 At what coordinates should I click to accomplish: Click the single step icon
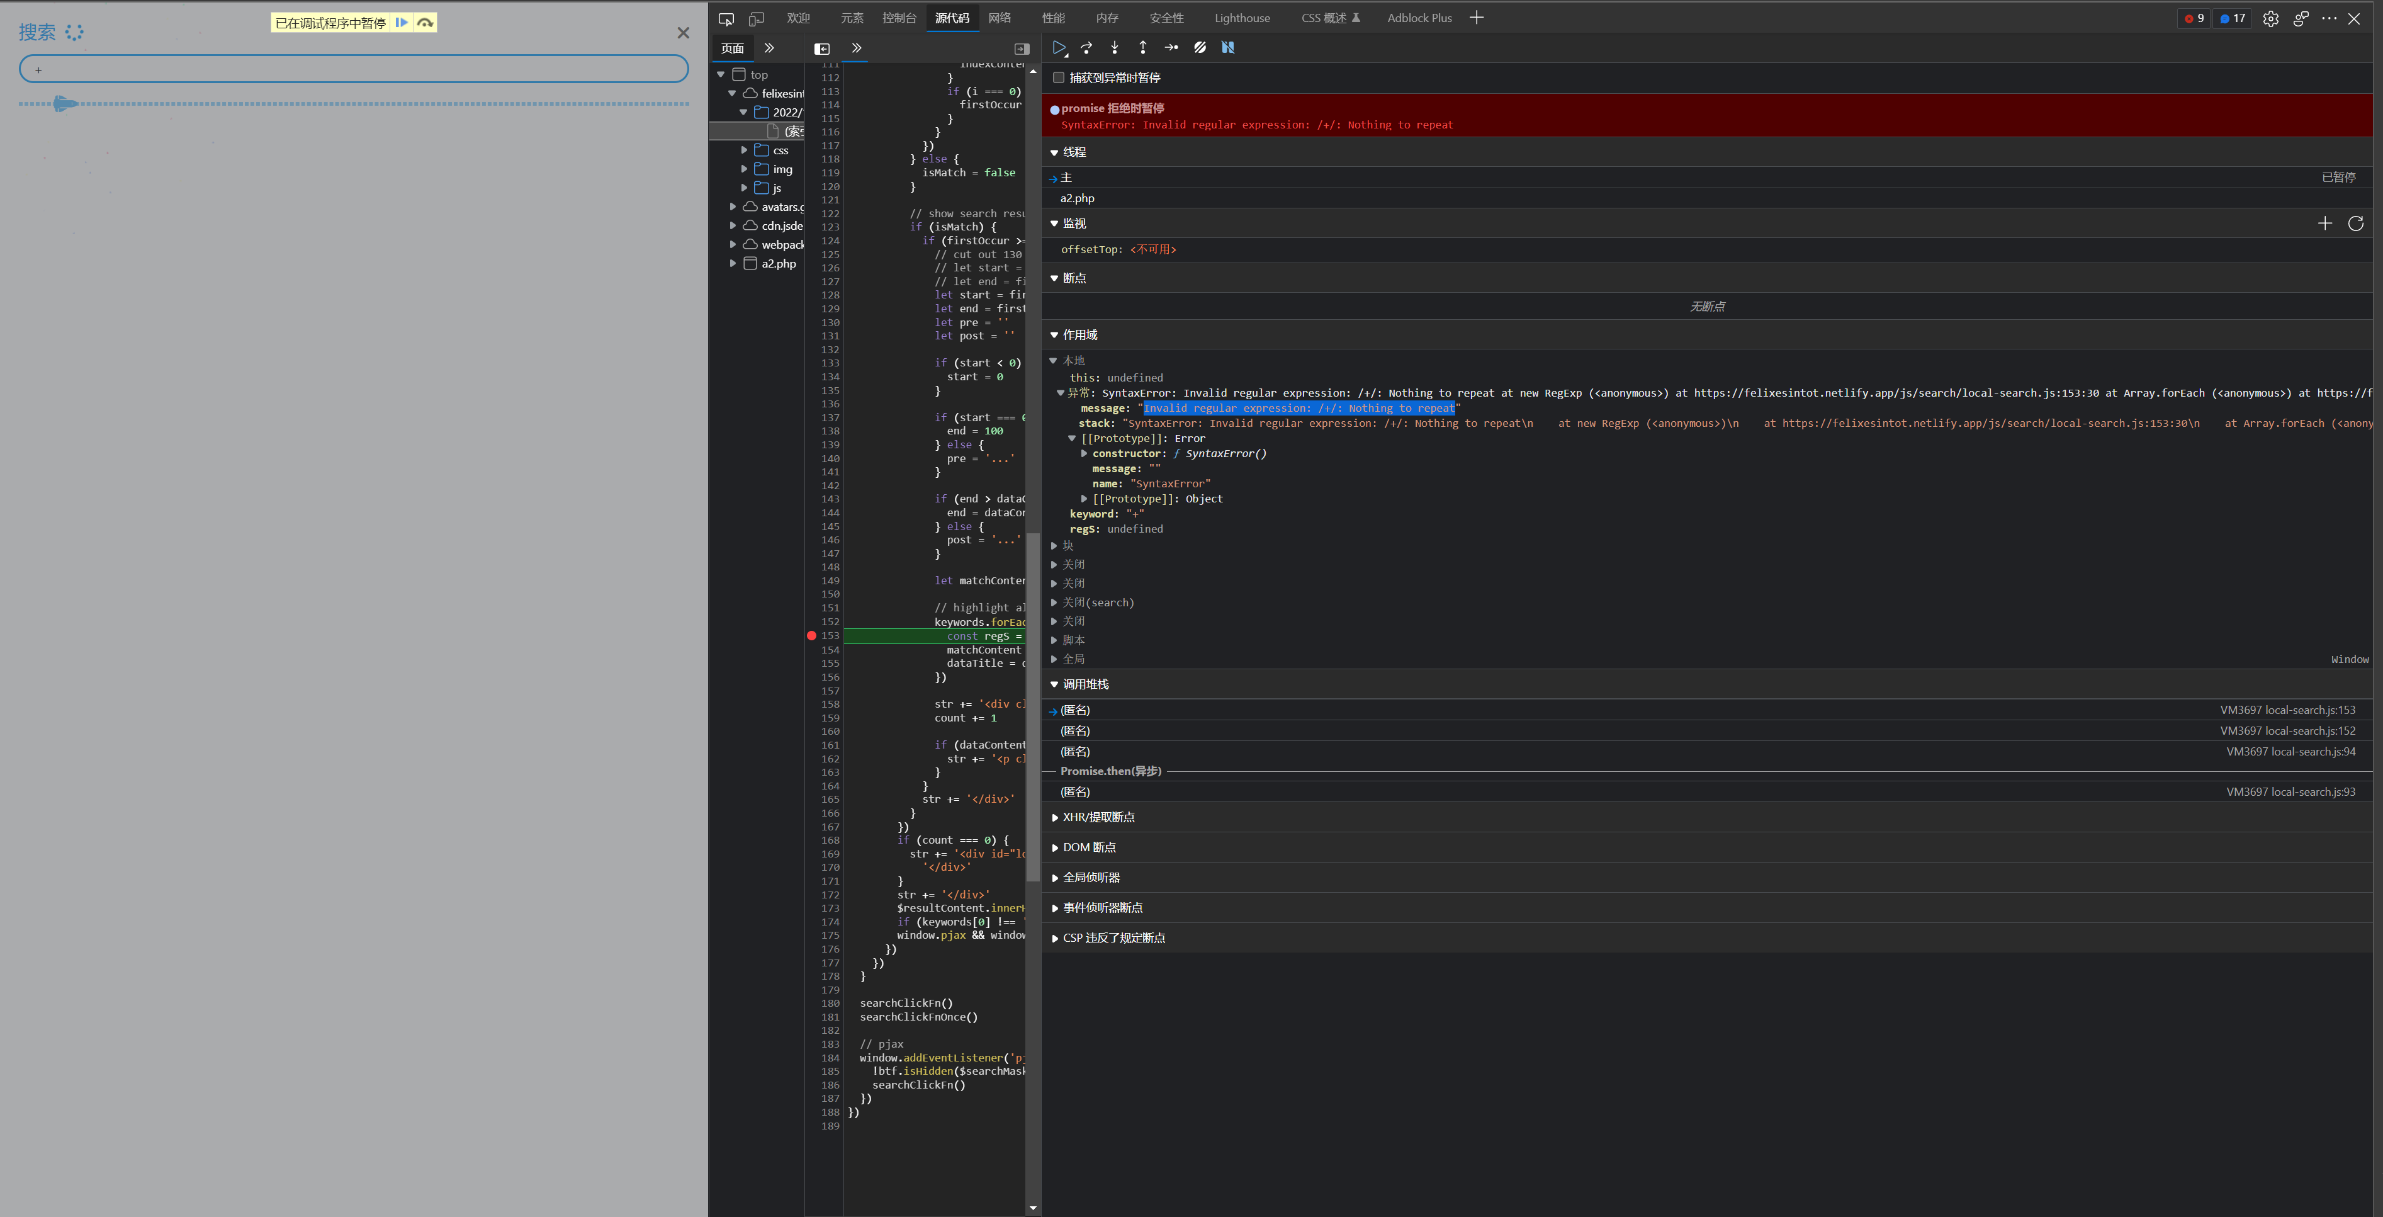click(1171, 47)
